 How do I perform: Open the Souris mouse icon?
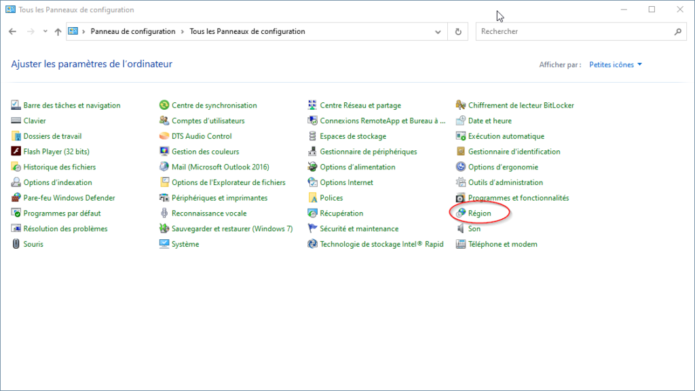click(x=16, y=244)
